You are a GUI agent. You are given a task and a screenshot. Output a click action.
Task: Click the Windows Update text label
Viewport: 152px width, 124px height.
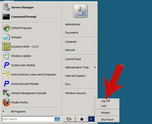(21, 56)
